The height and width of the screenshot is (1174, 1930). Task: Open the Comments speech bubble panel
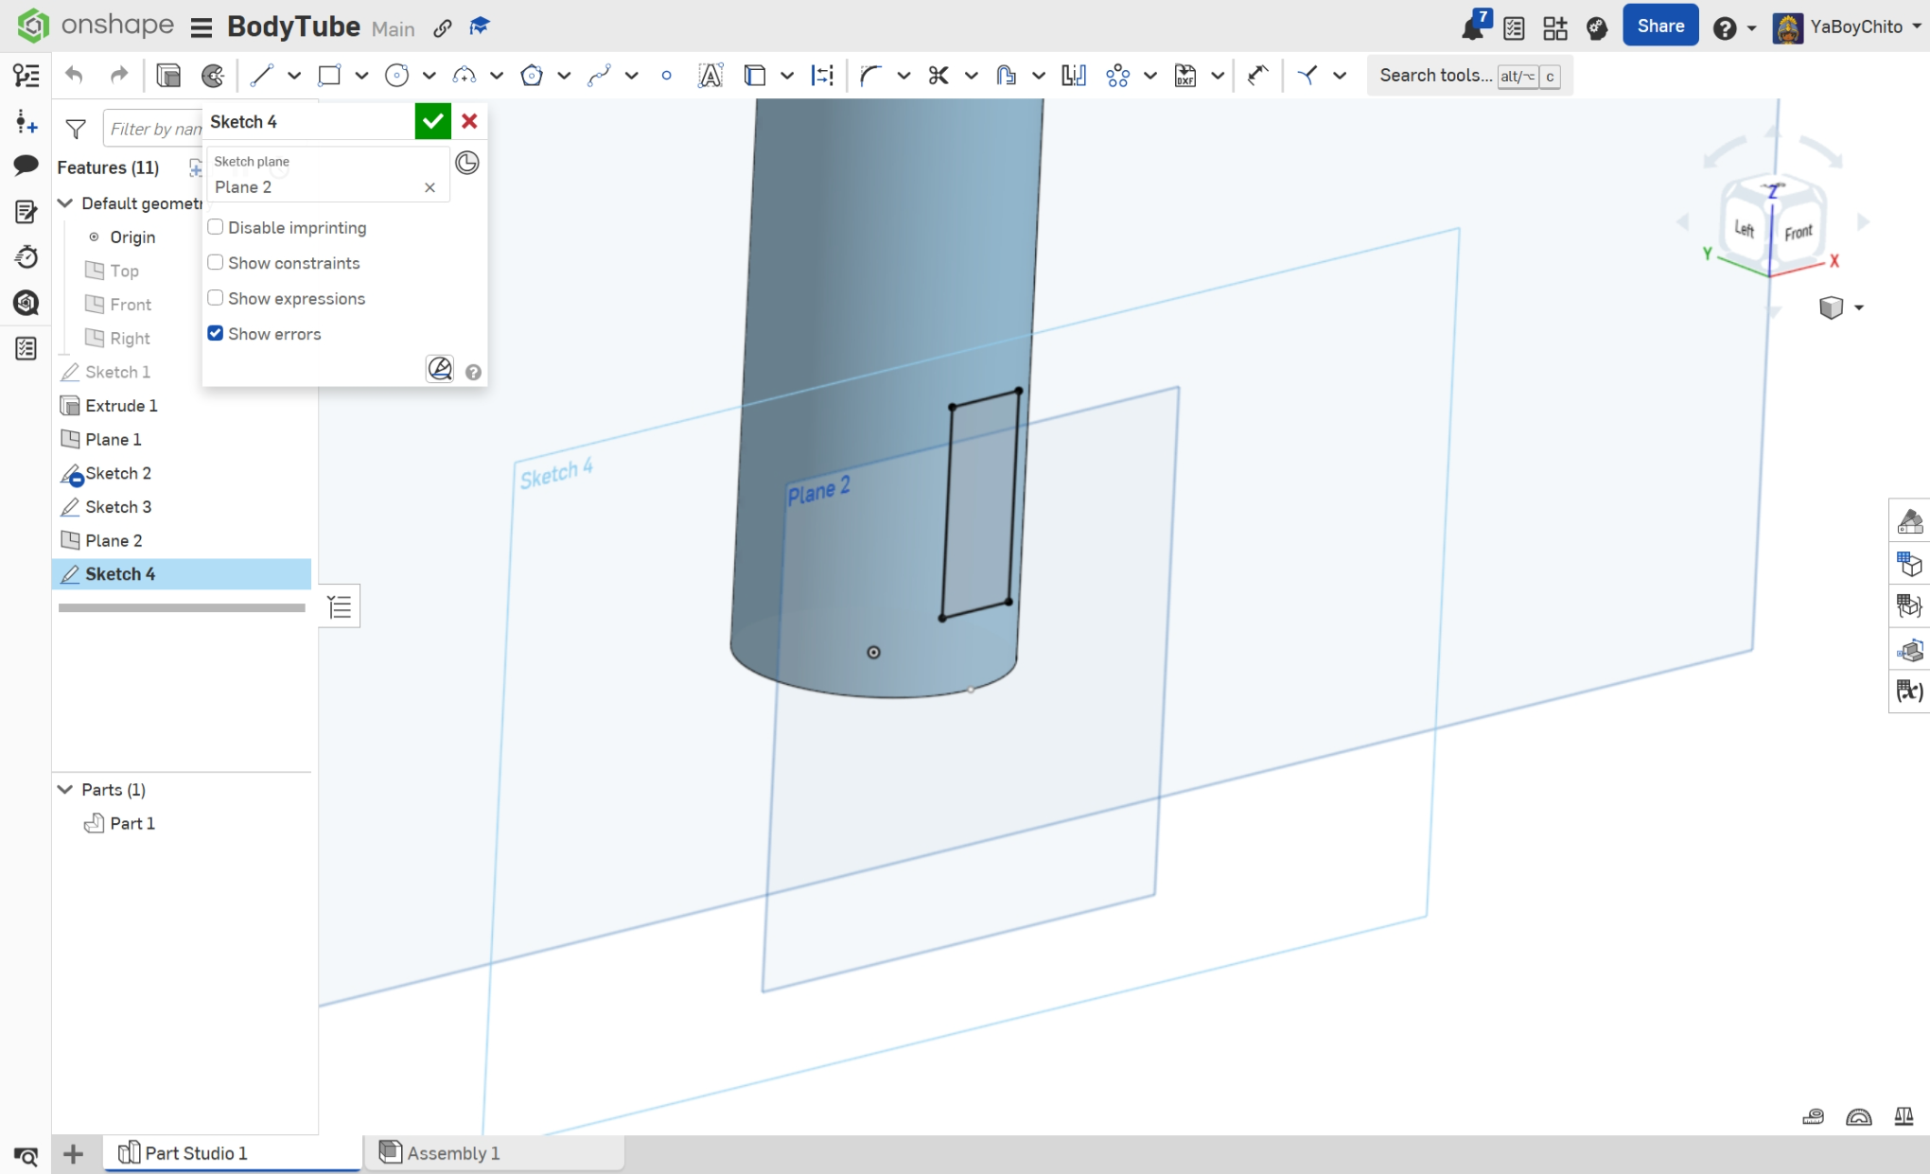click(x=26, y=166)
